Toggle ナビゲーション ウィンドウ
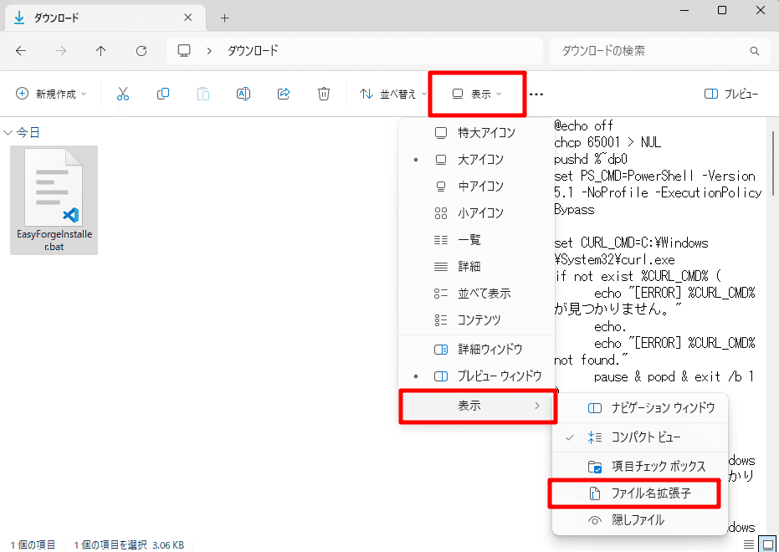This screenshot has width=779, height=552. coord(640,408)
